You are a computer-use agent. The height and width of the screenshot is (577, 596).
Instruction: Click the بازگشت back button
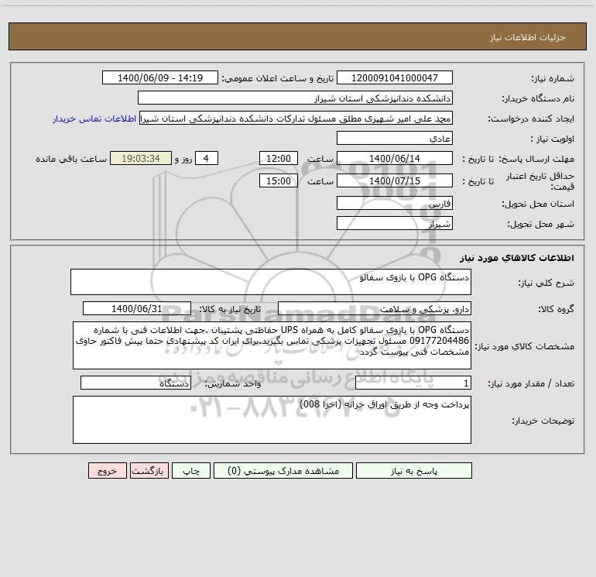(149, 471)
